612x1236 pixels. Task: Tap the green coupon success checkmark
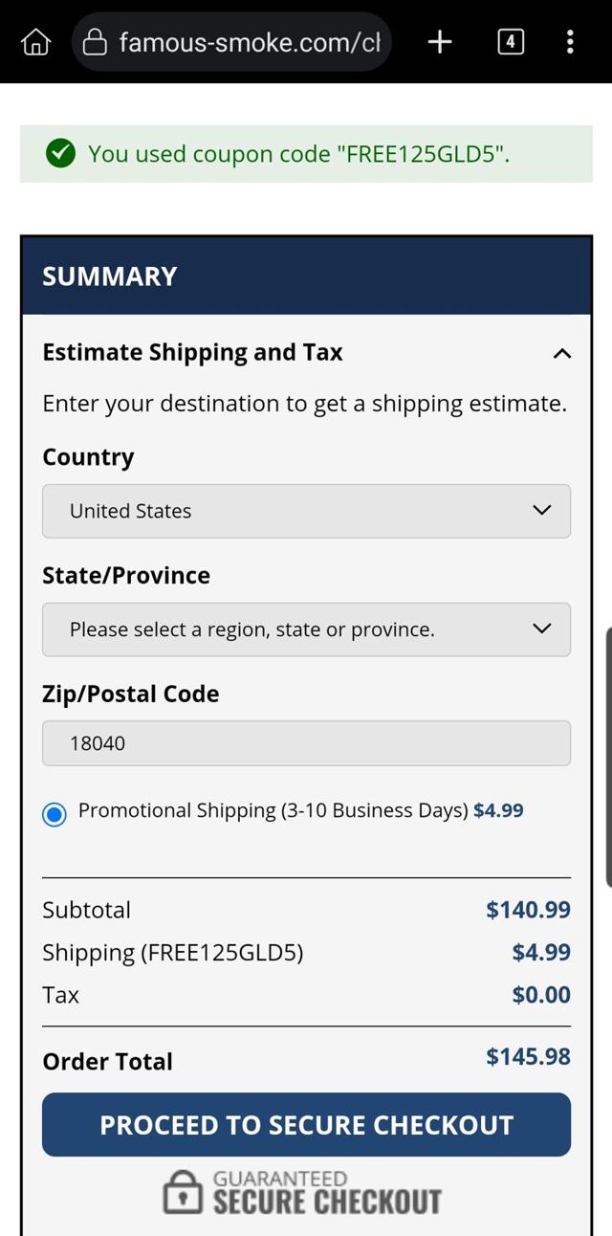60,153
